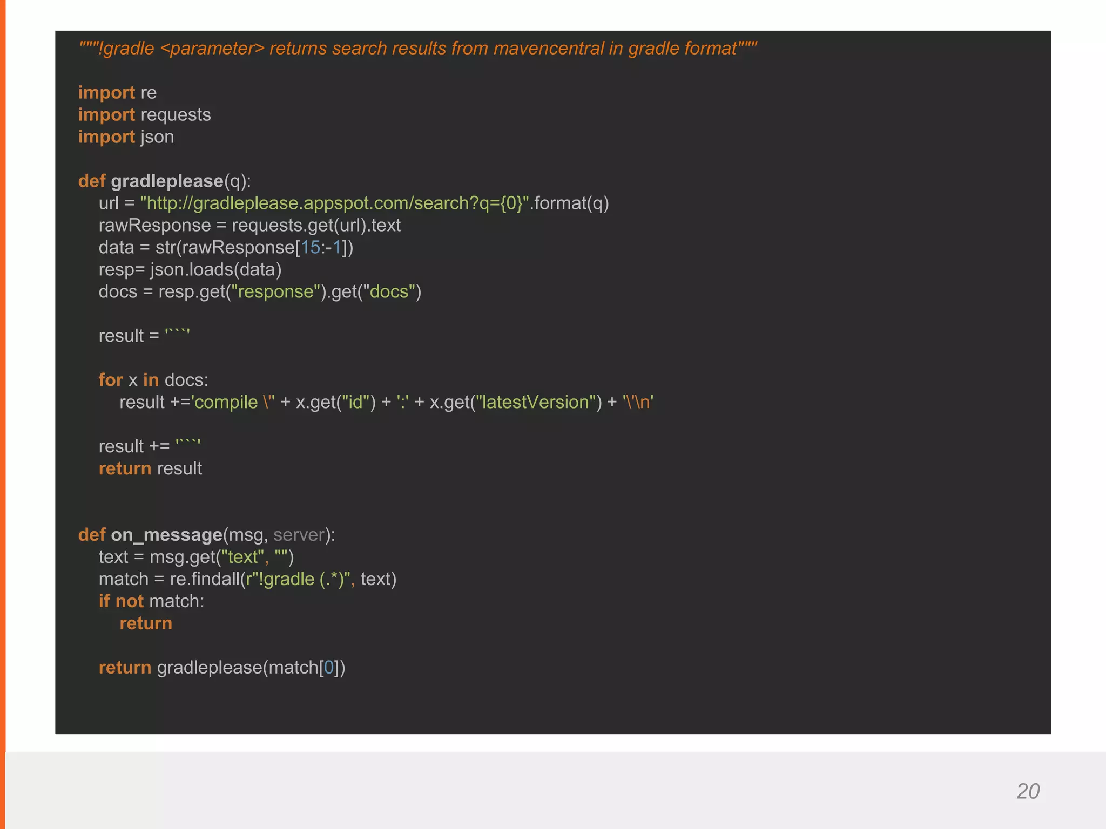Click the first "result = '```'" assignment line

click(x=144, y=336)
